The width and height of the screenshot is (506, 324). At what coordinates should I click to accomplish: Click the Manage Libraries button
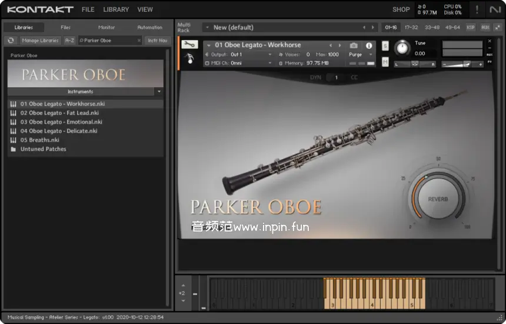click(x=41, y=41)
